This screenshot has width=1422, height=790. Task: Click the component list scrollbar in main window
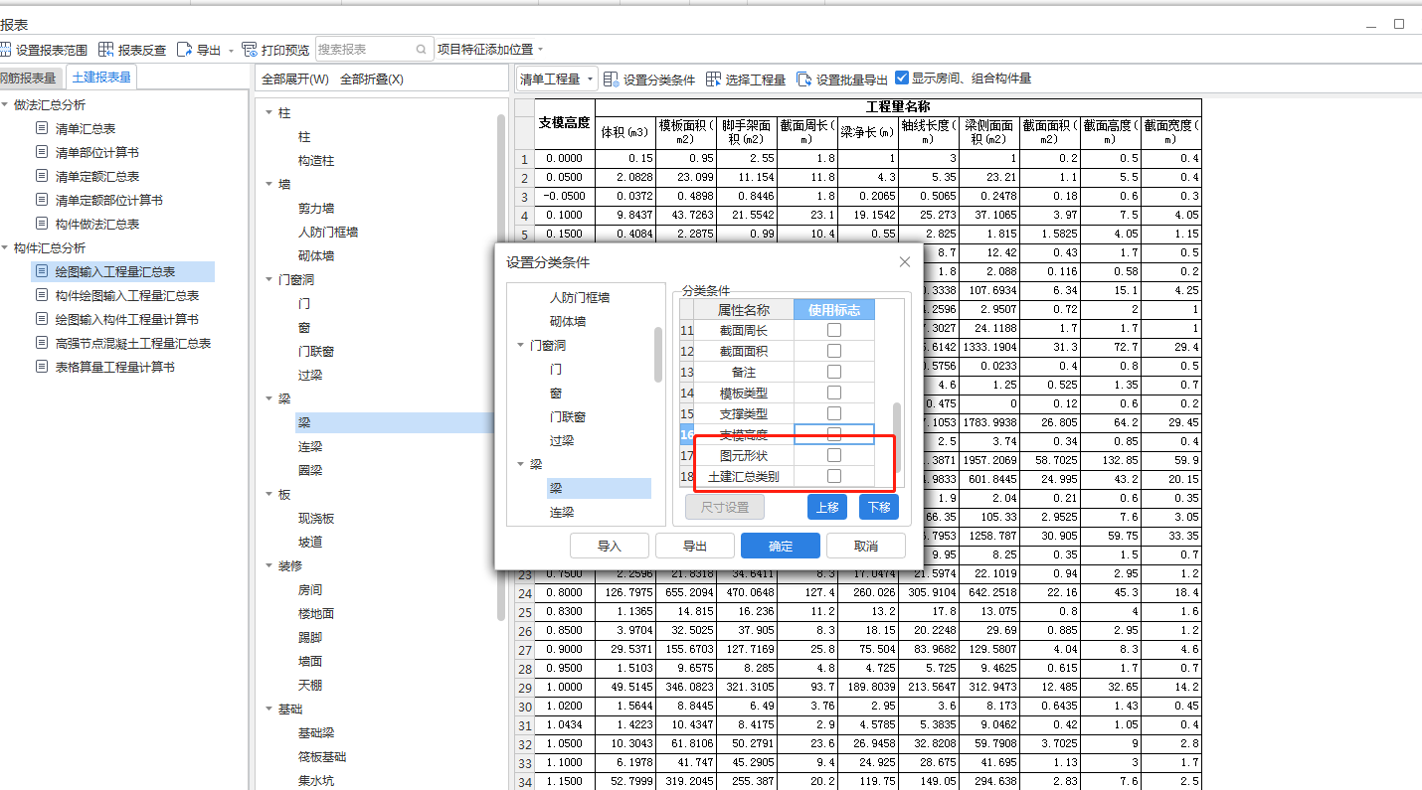click(x=501, y=367)
